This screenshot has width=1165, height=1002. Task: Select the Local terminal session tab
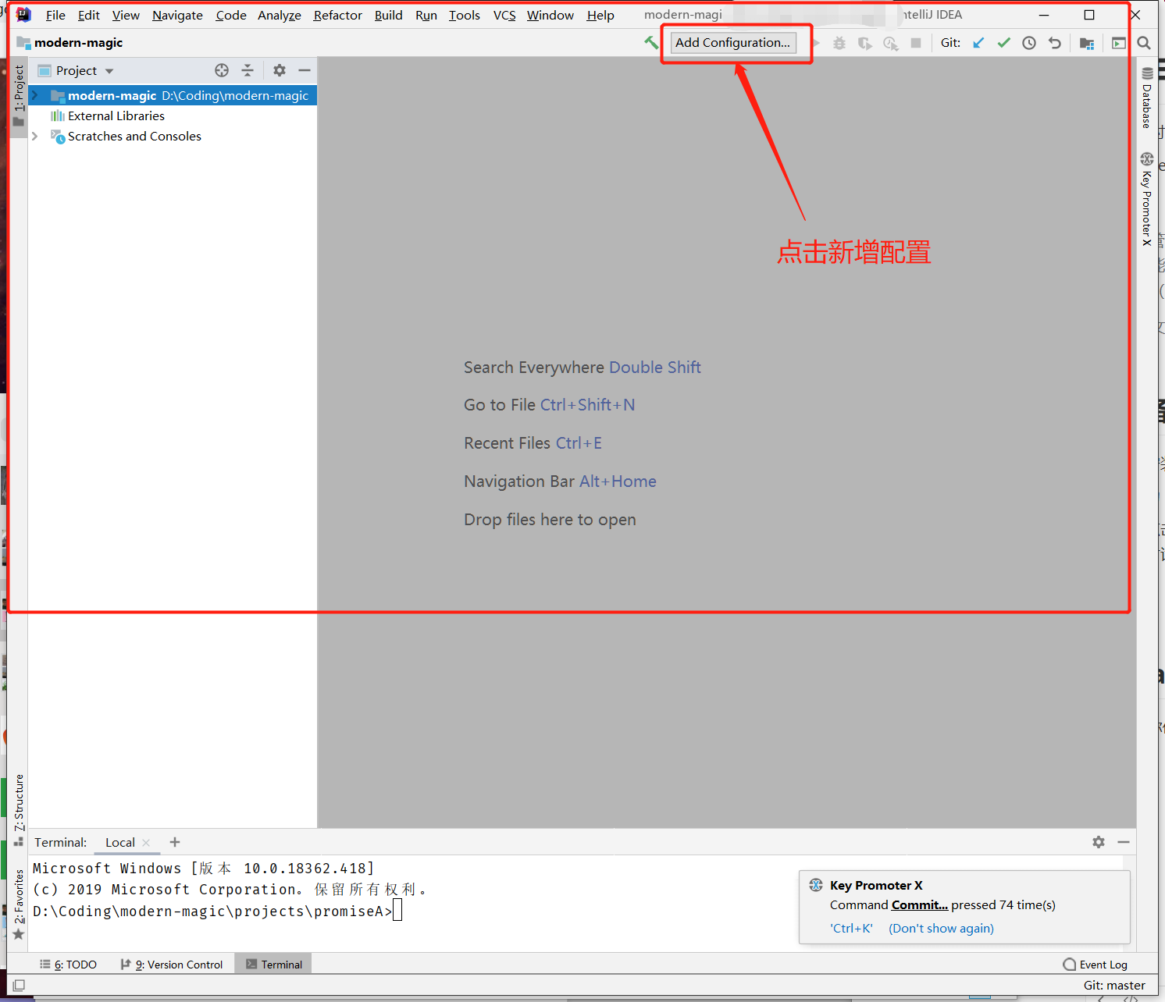120,842
